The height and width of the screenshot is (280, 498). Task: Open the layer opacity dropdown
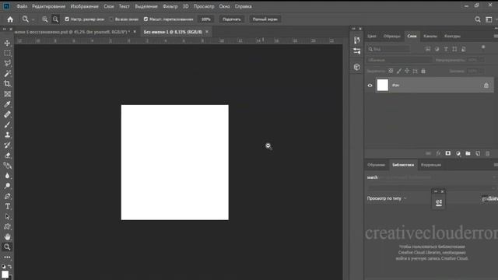point(482,60)
